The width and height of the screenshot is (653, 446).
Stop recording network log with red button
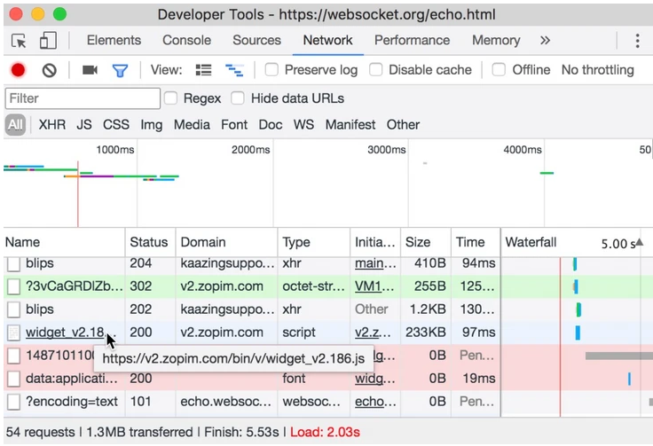(x=18, y=70)
